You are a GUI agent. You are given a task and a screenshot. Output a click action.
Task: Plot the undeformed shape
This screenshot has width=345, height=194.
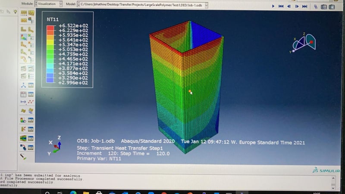tap(24, 29)
